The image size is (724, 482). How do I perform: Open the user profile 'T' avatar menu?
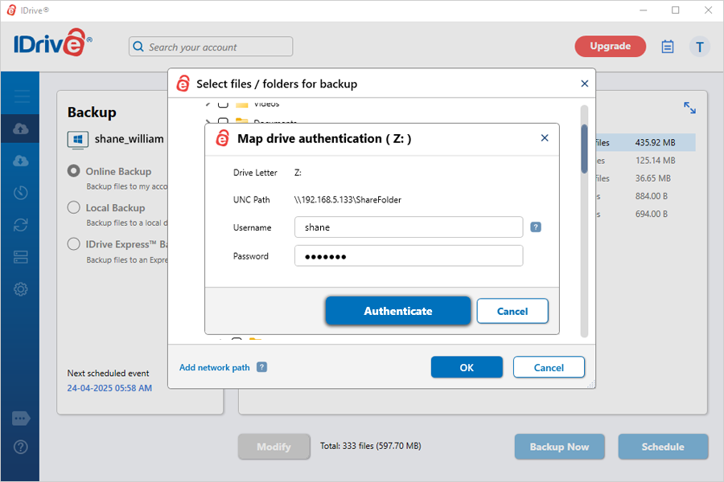pyautogui.click(x=699, y=47)
